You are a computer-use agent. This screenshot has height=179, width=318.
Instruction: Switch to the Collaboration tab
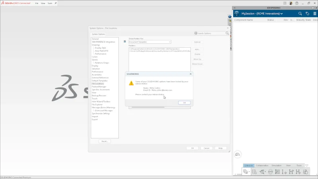(262, 165)
